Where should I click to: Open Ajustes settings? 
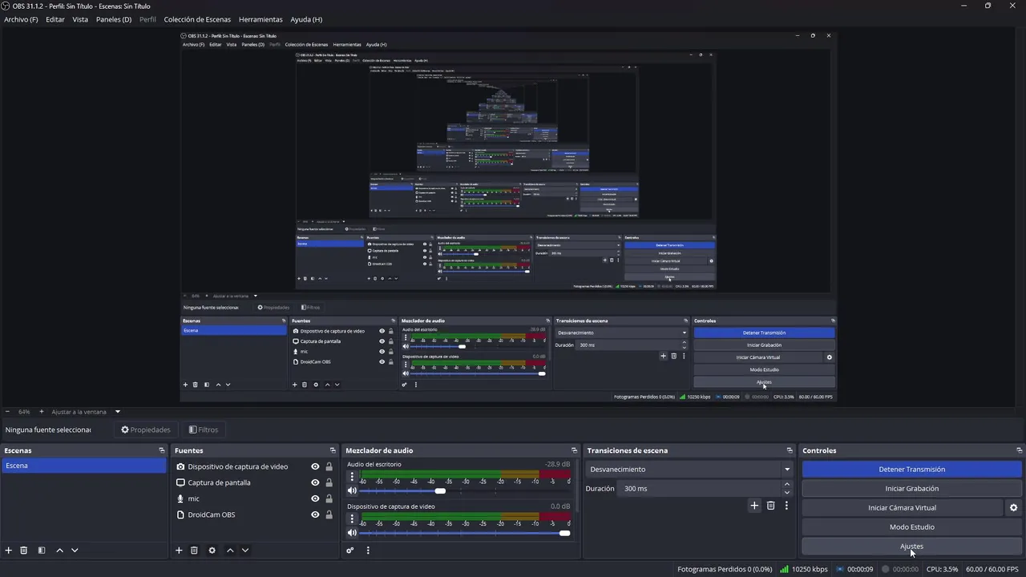(x=912, y=547)
